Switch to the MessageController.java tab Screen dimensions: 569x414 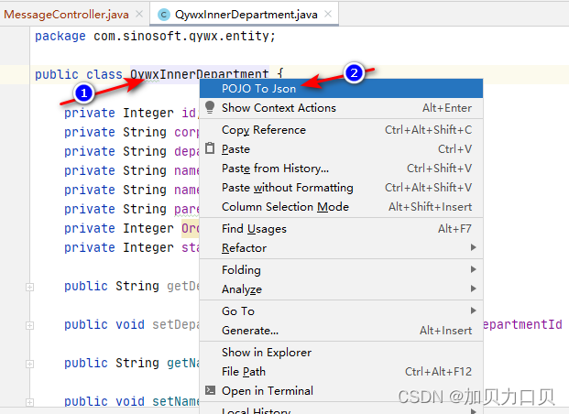66,14
